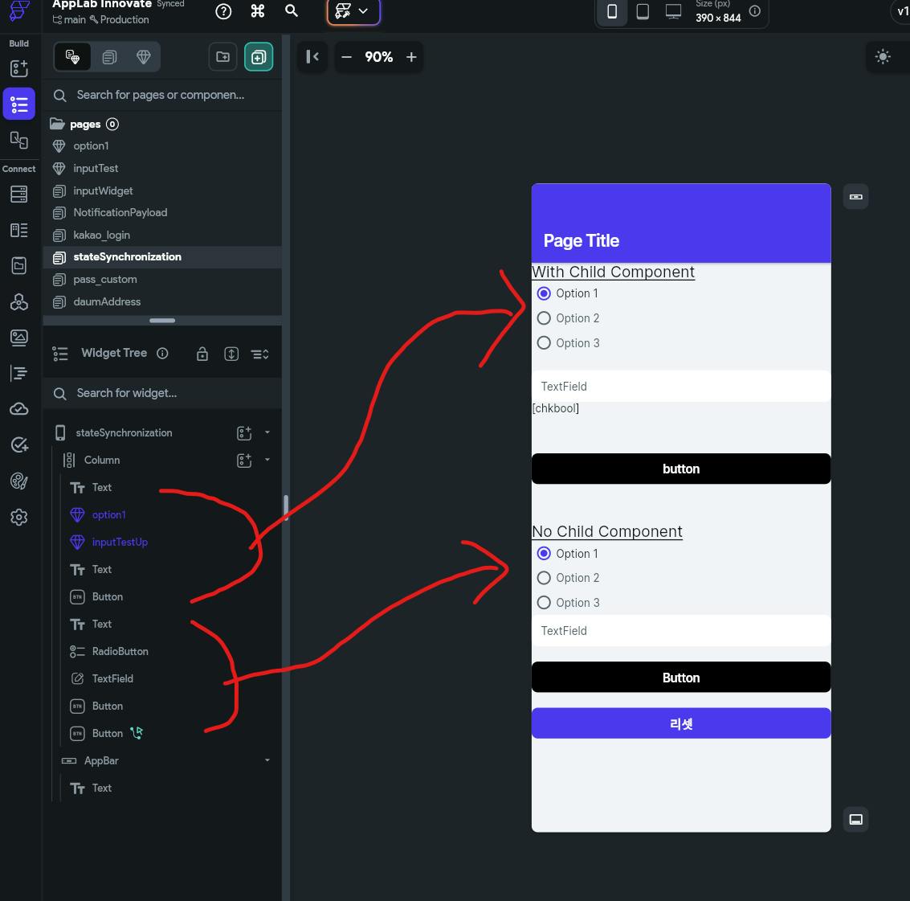Select the desktop device preview icon
910x901 pixels.
coord(673,11)
